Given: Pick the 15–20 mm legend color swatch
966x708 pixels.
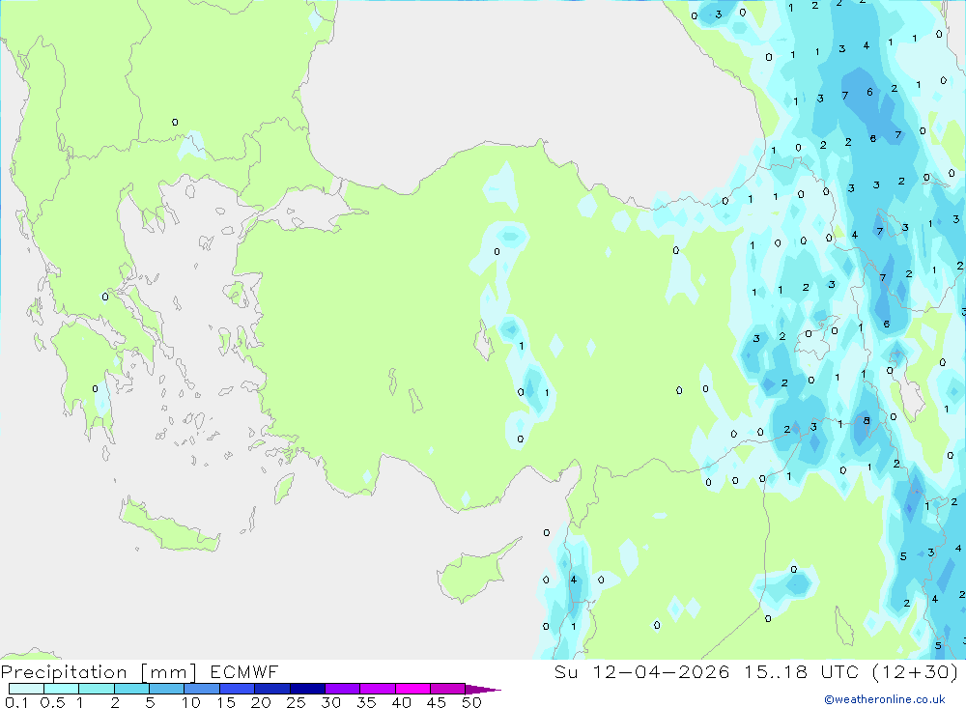Looking at the screenshot, I should [x=237, y=689].
